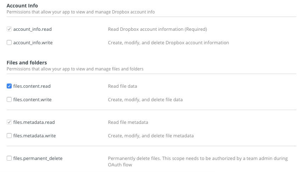Tick the files.content.write checkbox
This screenshot has width=297, height=172.
pyautogui.click(x=9, y=100)
